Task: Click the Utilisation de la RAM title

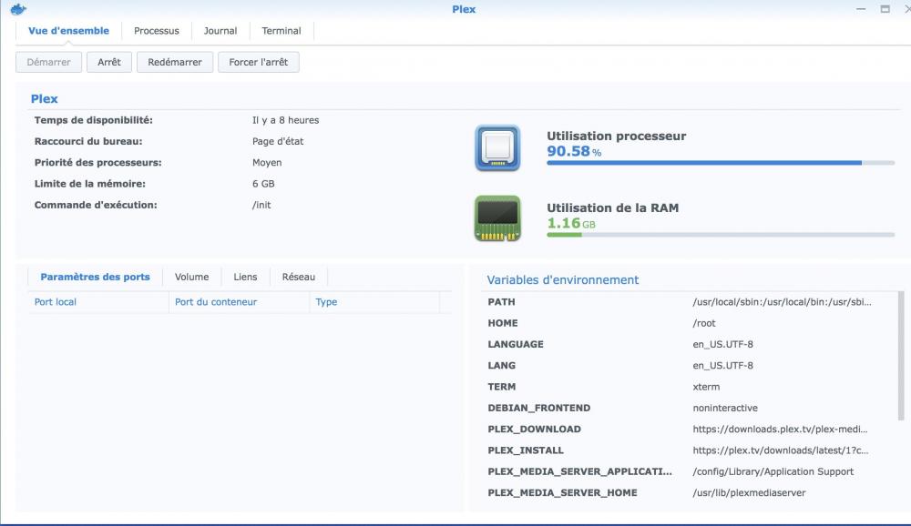Action: pos(612,207)
